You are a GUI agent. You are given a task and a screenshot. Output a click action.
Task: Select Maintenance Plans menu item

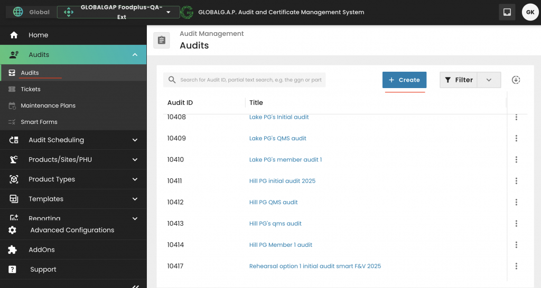pyautogui.click(x=48, y=105)
